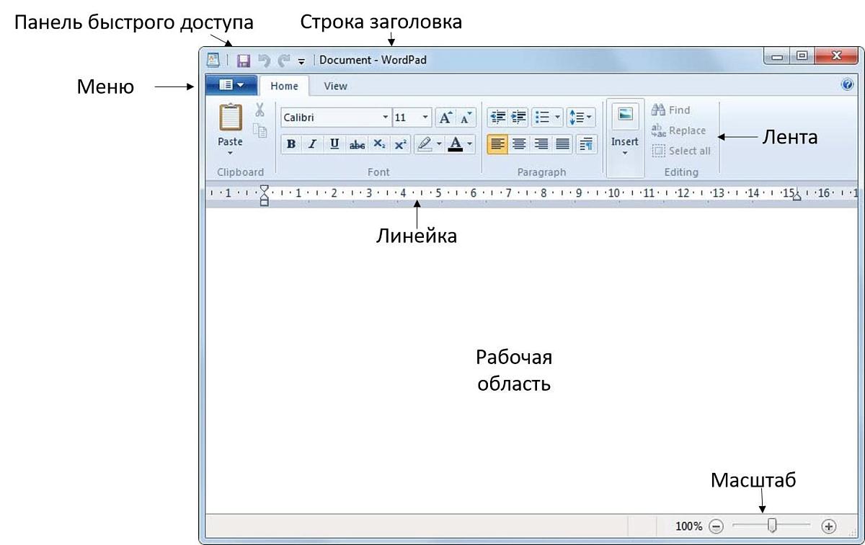Image resolution: width=865 pixels, height=545 pixels.
Task: Justify the text alignment
Action: pyautogui.click(x=562, y=144)
